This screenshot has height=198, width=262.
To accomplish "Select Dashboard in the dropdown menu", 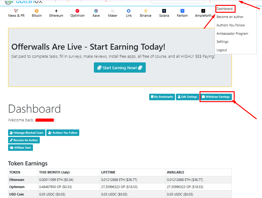I will (224, 9).
